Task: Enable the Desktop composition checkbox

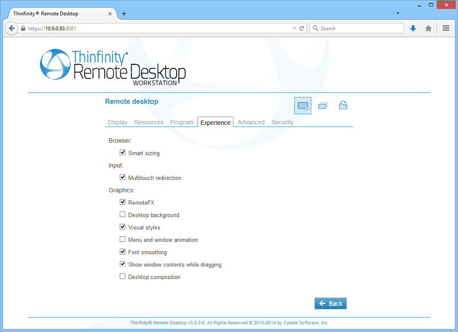Action: coord(122,276)
